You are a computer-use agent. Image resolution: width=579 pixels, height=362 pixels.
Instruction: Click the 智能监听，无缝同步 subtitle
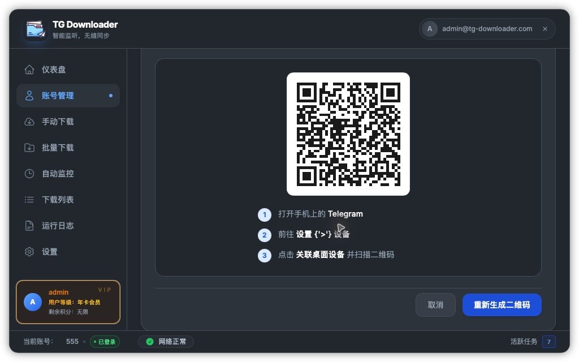click(x=81, y=36)
